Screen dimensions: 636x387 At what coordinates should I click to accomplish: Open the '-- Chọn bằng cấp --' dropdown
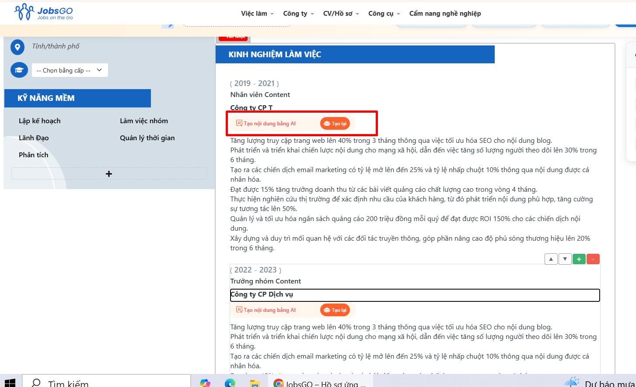70,70
